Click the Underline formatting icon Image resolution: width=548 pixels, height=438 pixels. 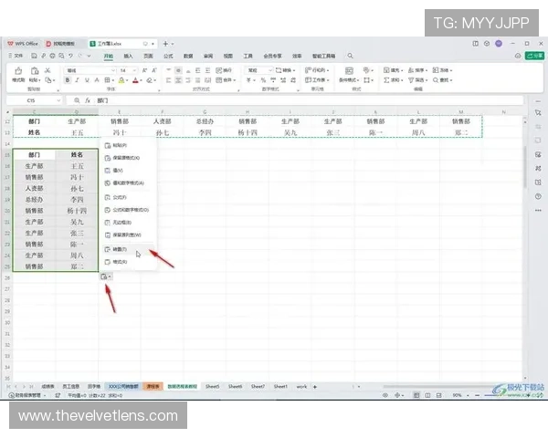[86, 80]
